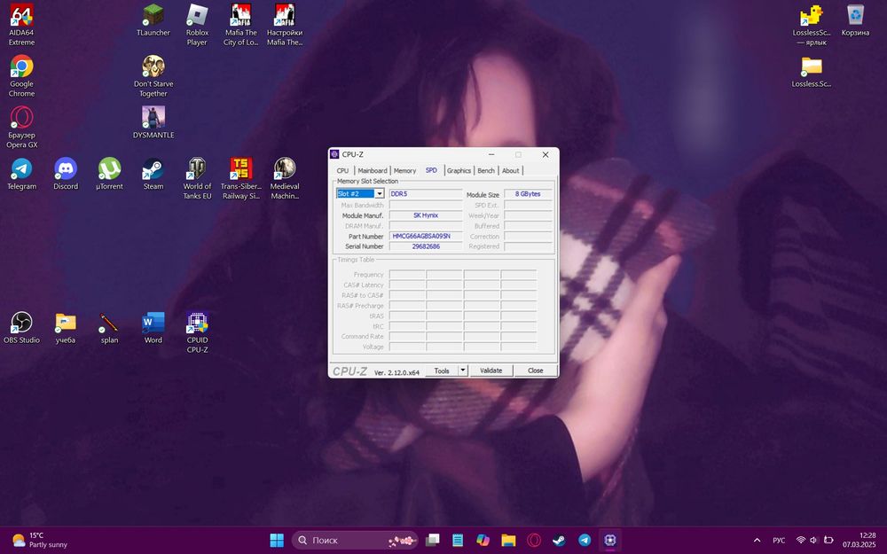The image size is (887, 554).
Task: Select the Корзина recycle bin
Action: (x=855, y=20)
